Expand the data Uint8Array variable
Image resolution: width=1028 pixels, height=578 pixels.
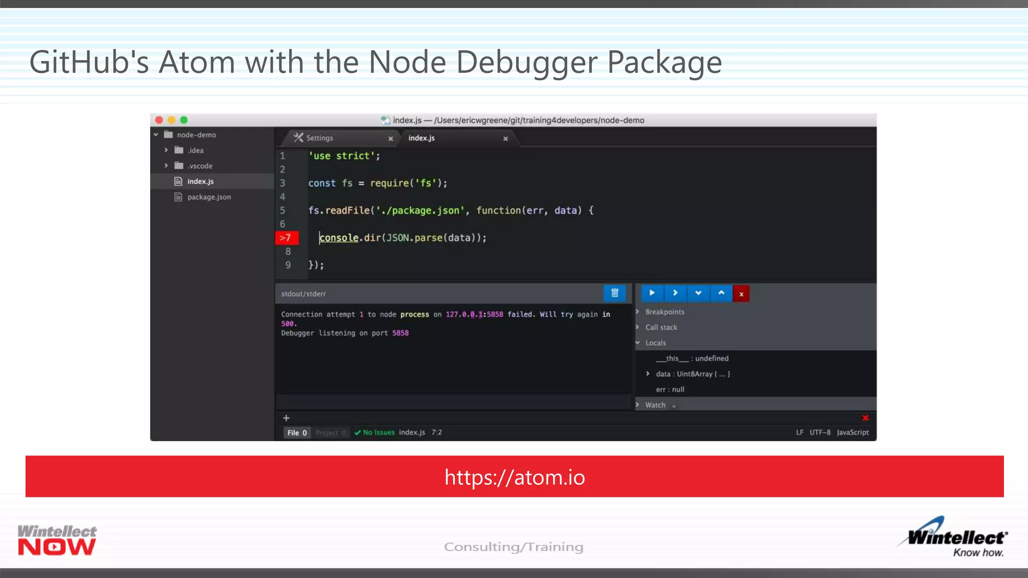pos(648,374)
